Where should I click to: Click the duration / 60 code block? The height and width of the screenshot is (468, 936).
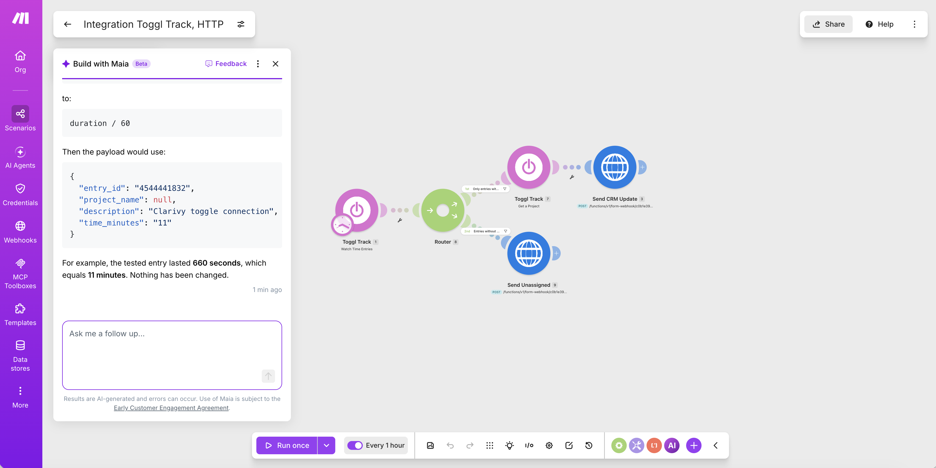tap(172, 123)
